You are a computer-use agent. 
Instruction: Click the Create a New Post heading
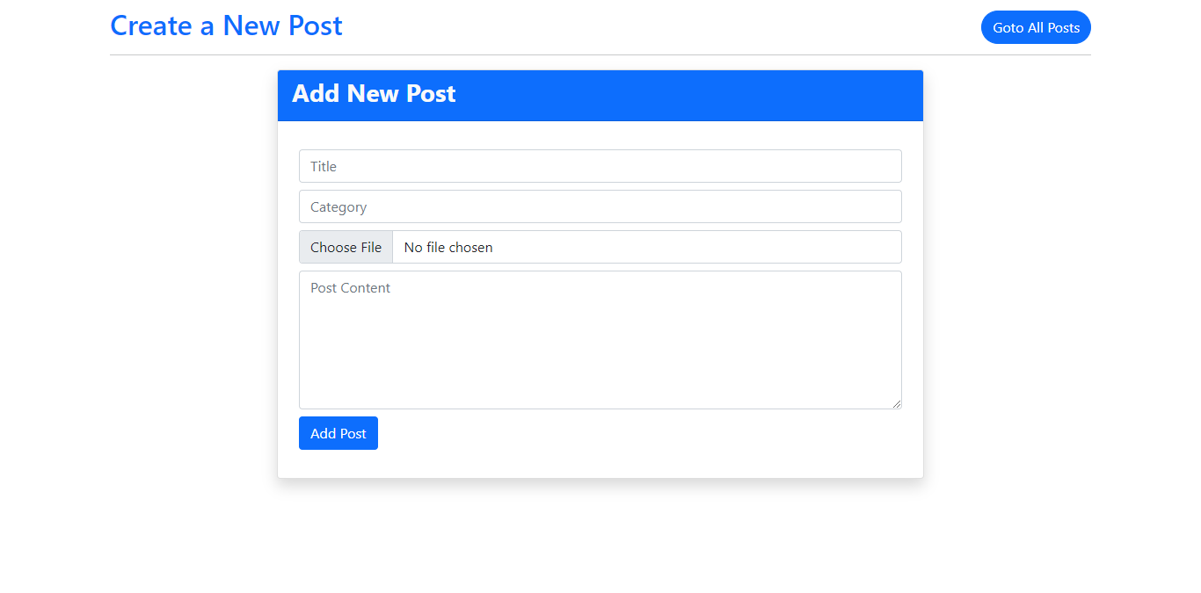click(x=226, y=25)
